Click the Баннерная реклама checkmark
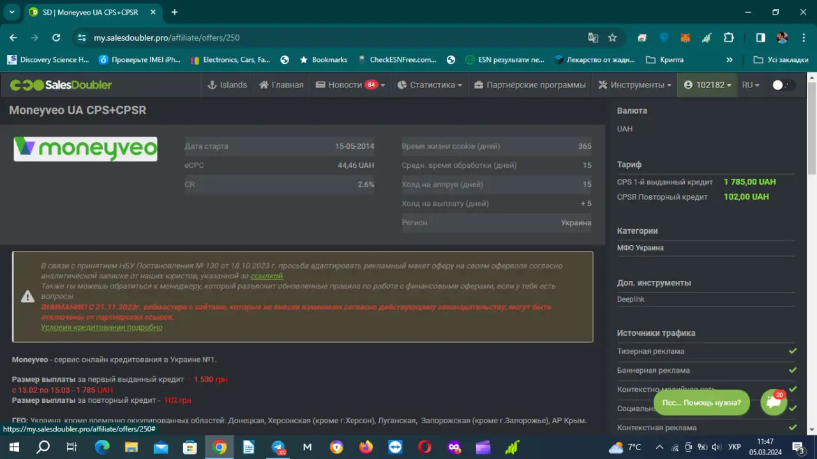The image size is (817, 459). (793, 370)
